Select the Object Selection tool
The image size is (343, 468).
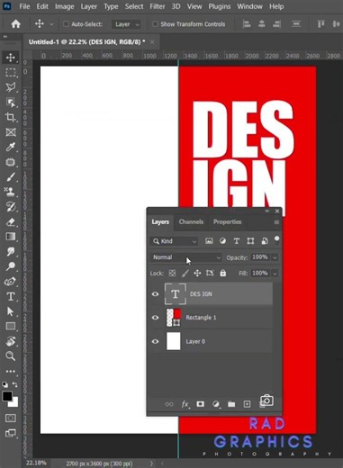click(11, 103)
